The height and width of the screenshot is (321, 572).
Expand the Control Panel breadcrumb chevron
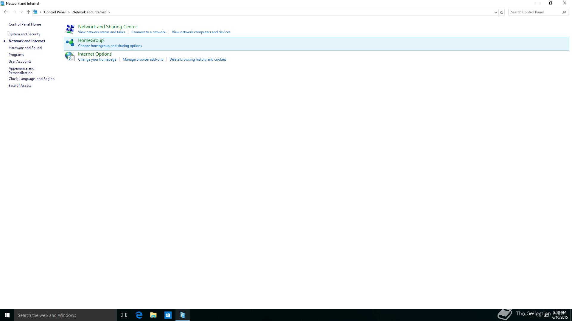[69, 12]
